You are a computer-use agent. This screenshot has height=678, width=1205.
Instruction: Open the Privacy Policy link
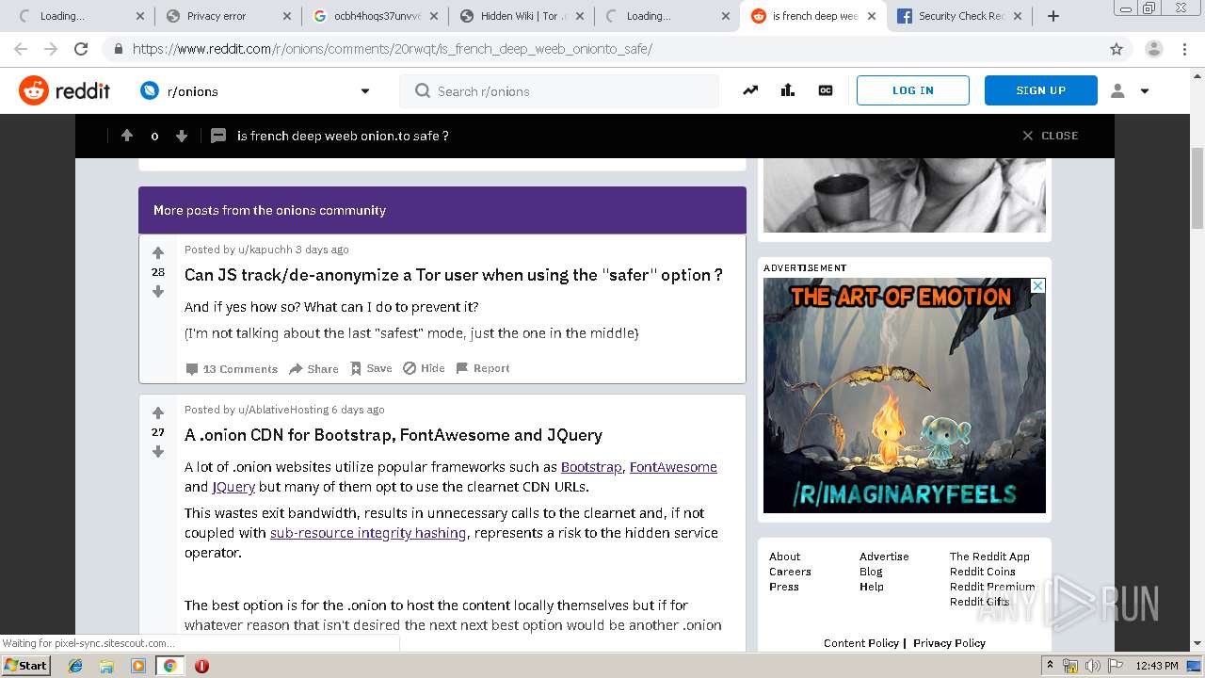[x=949, y=643]
